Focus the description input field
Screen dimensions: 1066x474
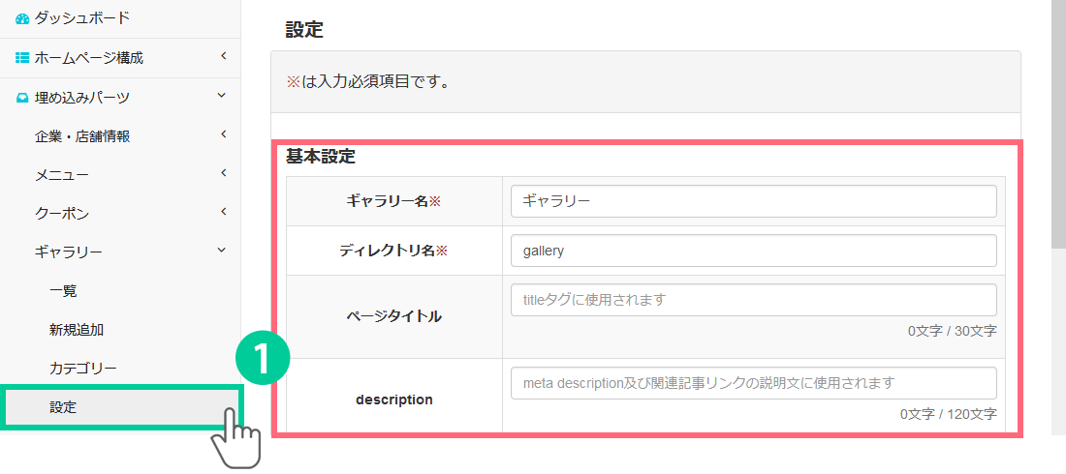tap(753, 383)
